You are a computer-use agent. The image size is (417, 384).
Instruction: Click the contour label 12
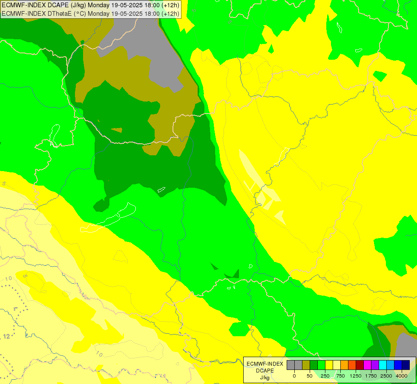pos(6,336)
